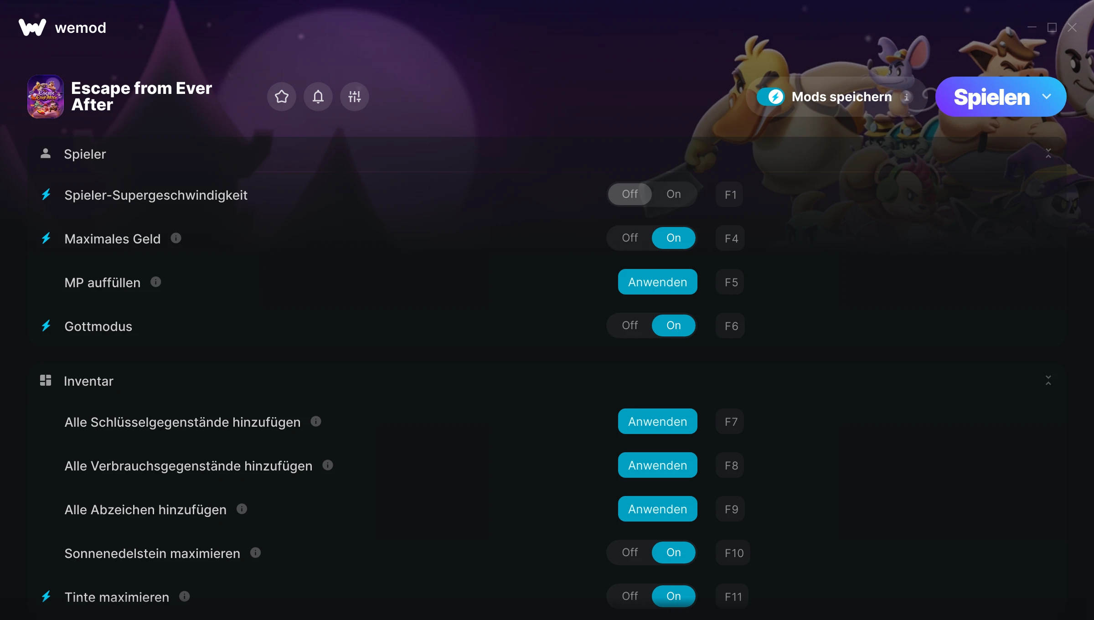
Task: Open mod settings sliders icon
Action: click(355, 97)
